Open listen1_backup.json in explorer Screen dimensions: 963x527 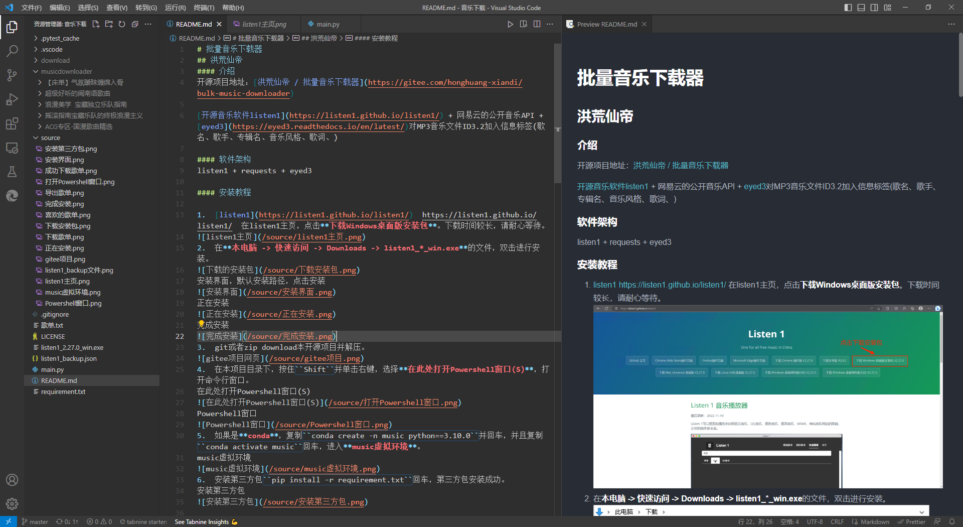pos(92,358)
